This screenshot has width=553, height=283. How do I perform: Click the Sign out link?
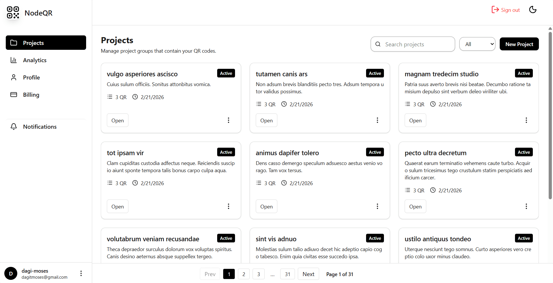(x=506, y=10)
